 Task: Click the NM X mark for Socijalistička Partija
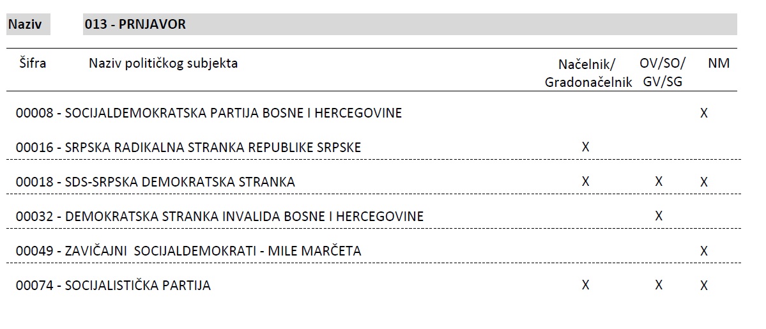[x=703, y=285]
